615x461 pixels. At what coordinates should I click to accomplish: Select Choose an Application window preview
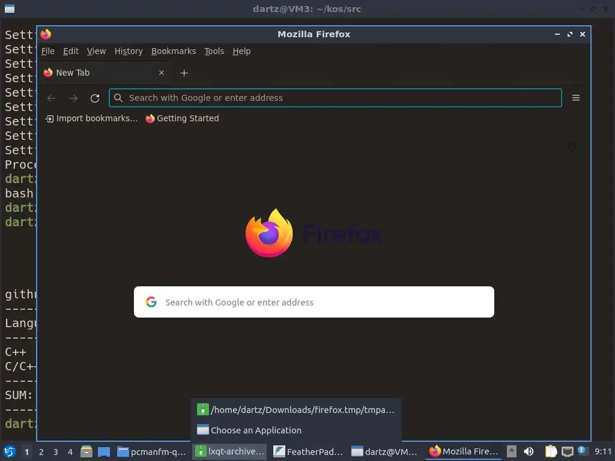click(296, 430)
